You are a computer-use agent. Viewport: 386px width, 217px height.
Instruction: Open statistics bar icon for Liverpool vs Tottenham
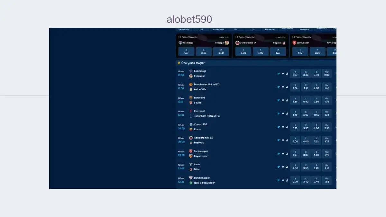pyautogui.click(x=287, y=114)
